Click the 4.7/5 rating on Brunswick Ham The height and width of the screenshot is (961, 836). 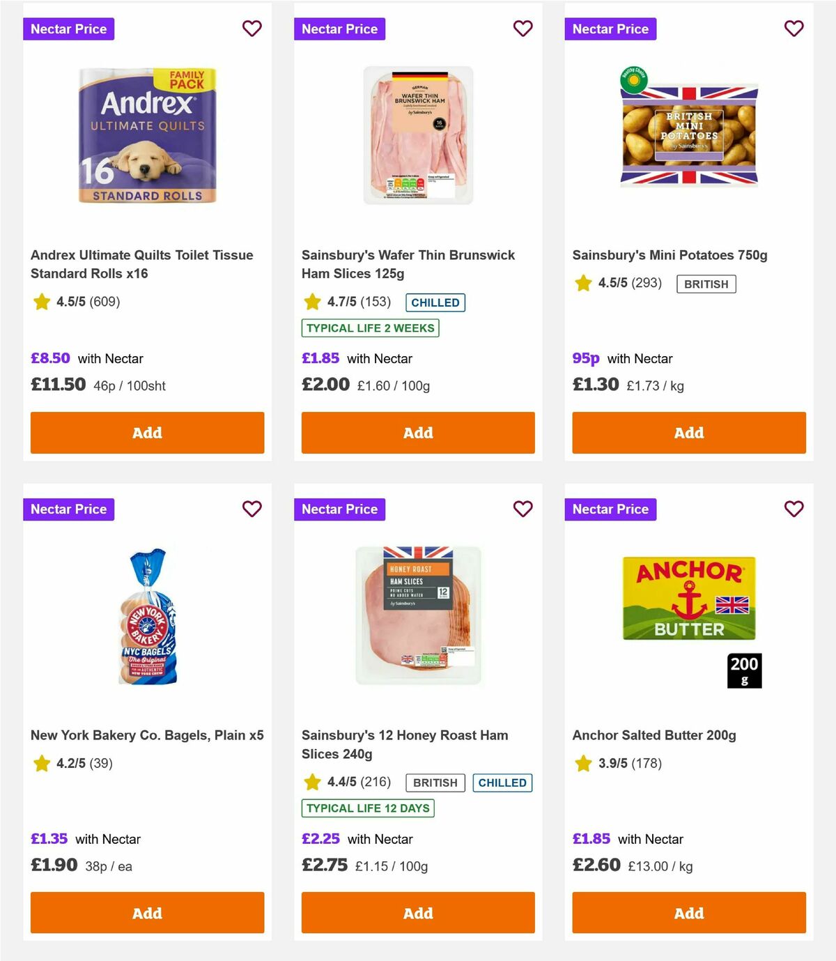[x=341, y=302]
